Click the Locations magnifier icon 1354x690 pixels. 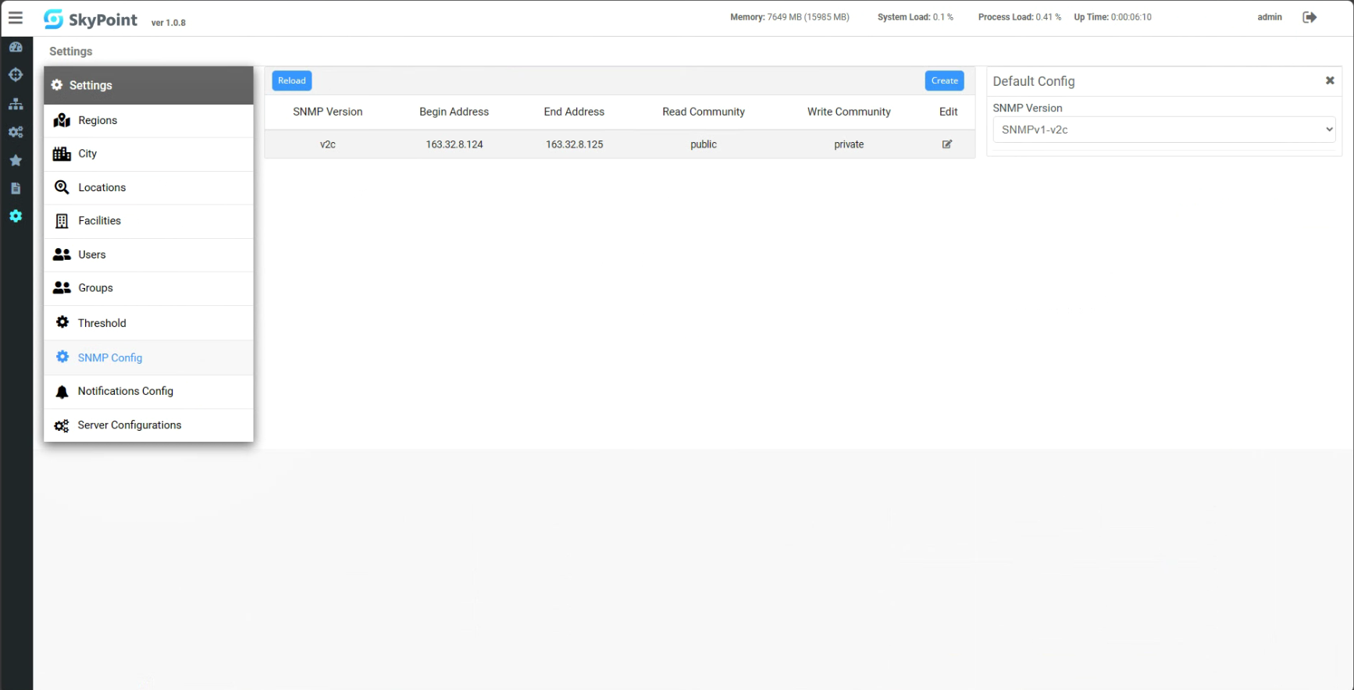pos(62,187)
